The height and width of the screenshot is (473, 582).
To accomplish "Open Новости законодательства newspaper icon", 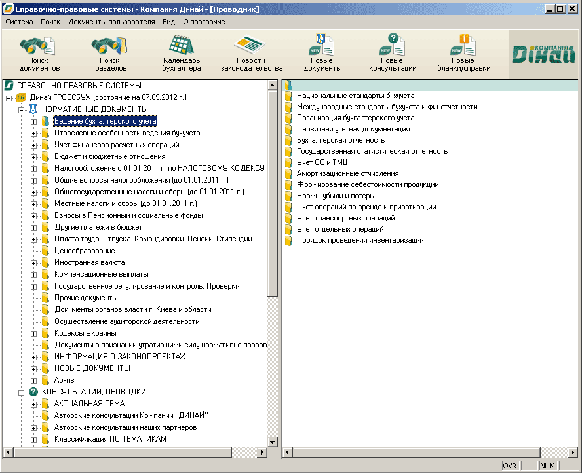I will click(251, 46).
